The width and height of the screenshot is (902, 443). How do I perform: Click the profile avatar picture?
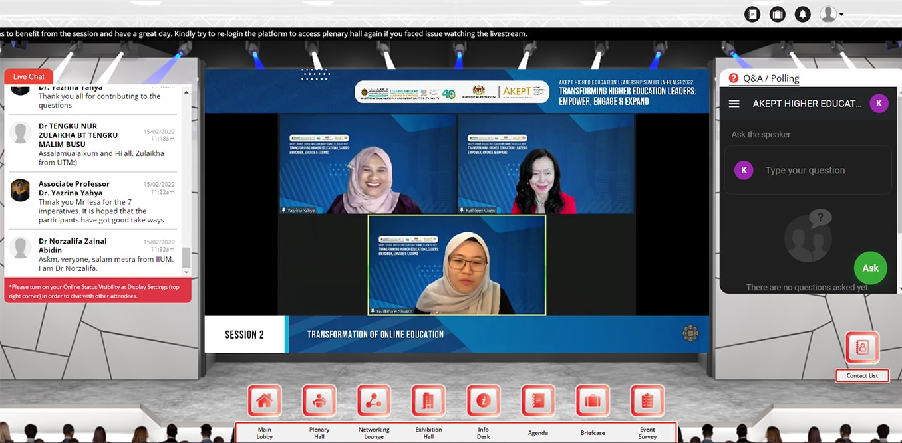coord(828,14)
